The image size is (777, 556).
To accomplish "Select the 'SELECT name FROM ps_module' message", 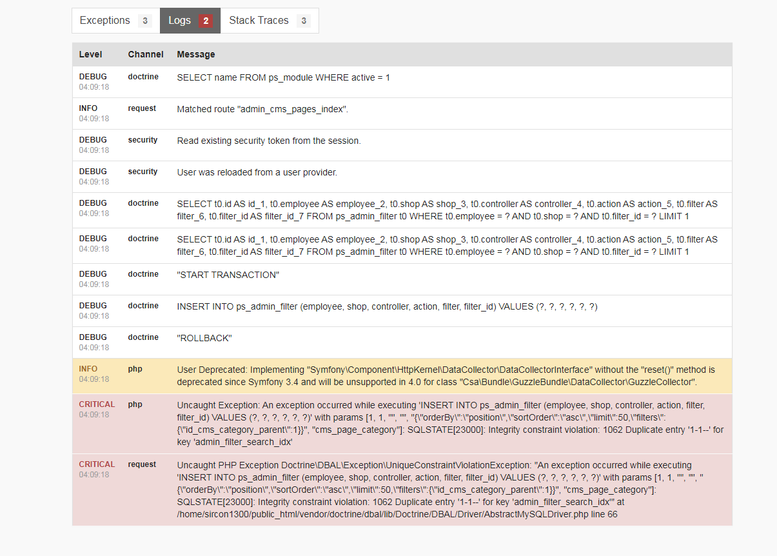I will coord(284,78).
